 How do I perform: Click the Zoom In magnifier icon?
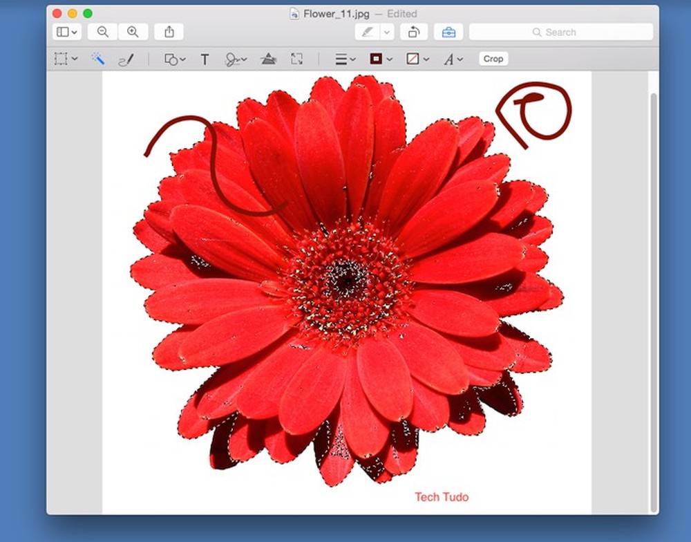tap(133, 32)
